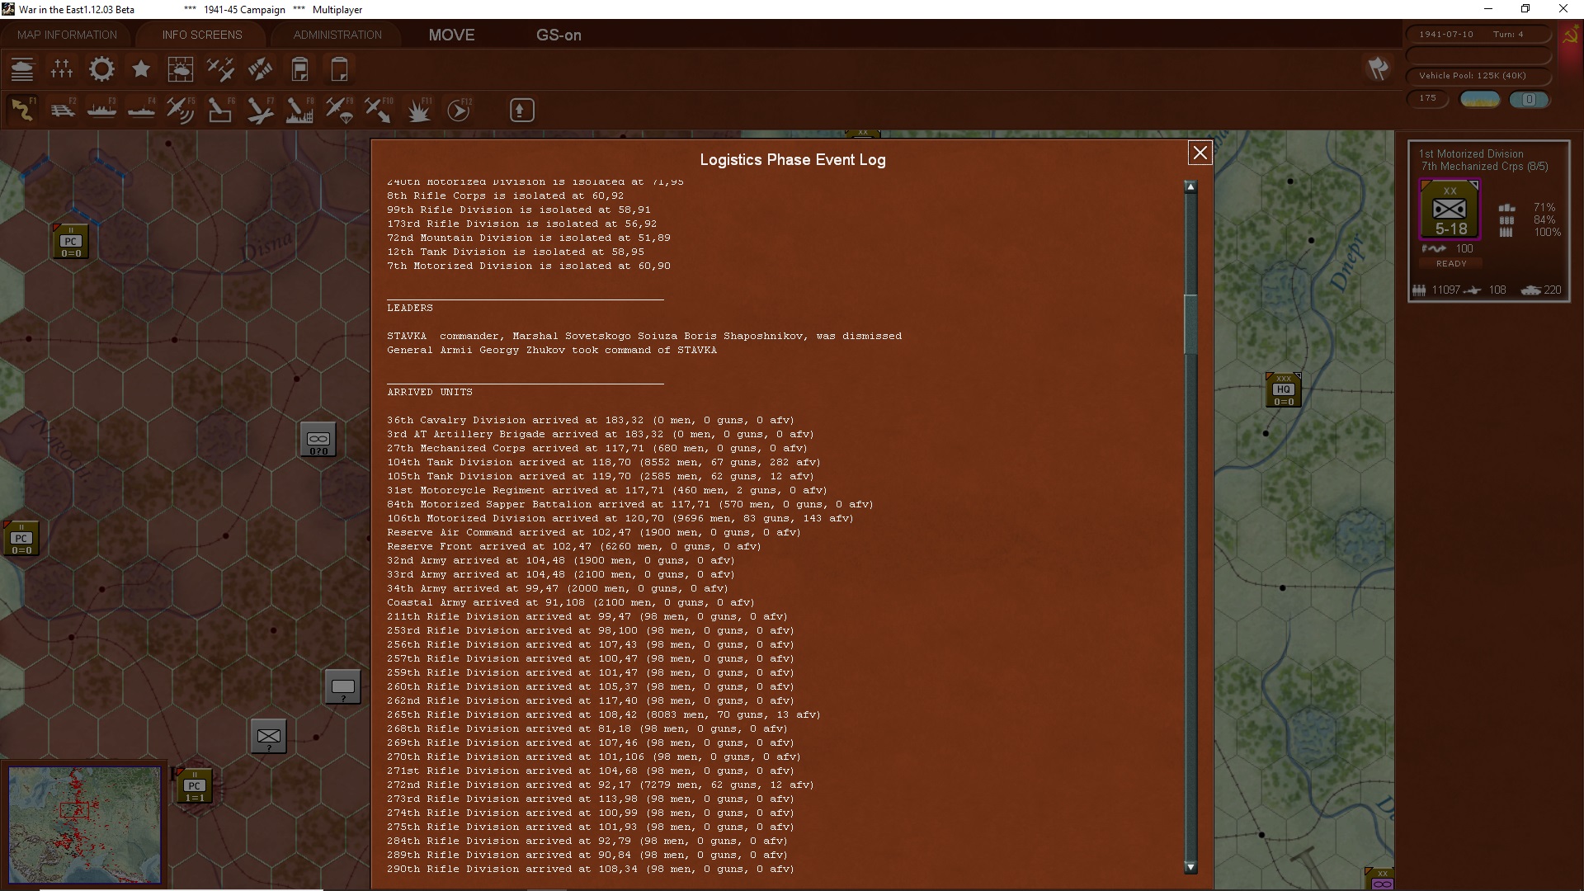
Task: Select F5 air recon mode
Action: click(x=181, y=110)
